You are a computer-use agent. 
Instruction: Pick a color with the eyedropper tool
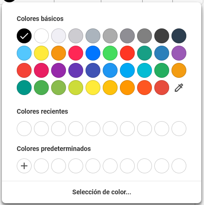[179, 88]
